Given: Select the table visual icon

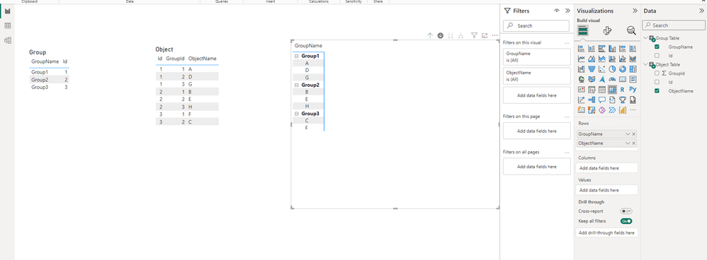Looking at the screenshot, I should (x=602, y=90).
